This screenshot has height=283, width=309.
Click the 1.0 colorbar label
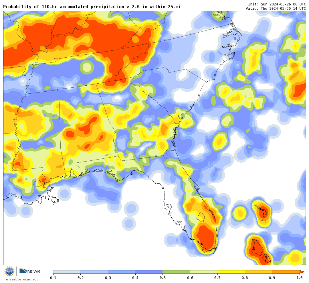click(x=300, y=278)
